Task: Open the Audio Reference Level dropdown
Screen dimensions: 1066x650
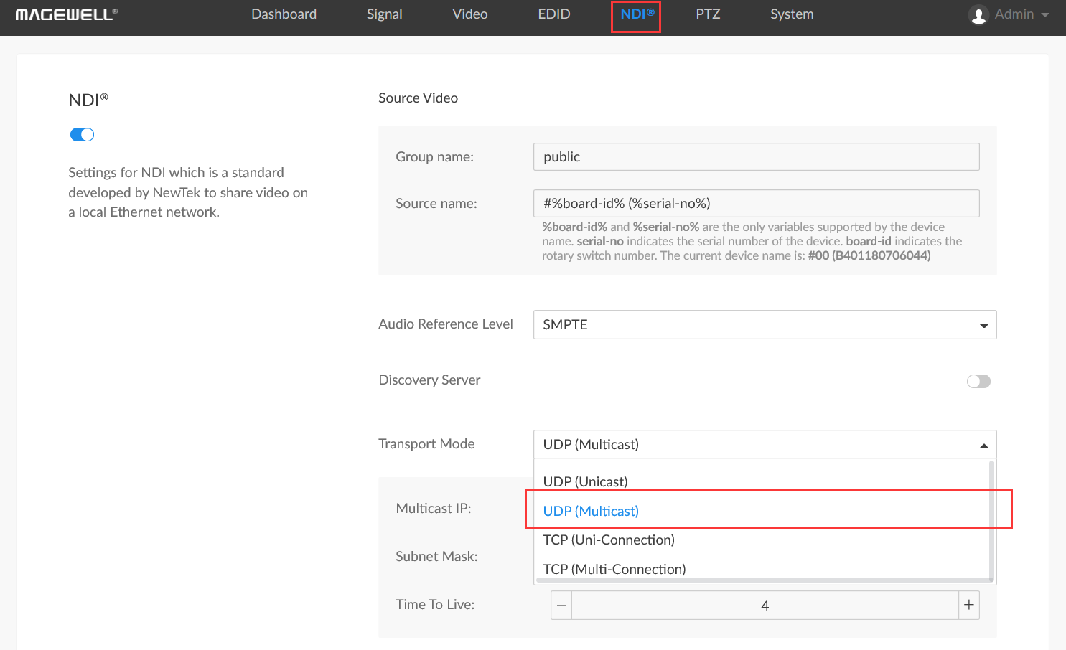Action: [765, 324]
